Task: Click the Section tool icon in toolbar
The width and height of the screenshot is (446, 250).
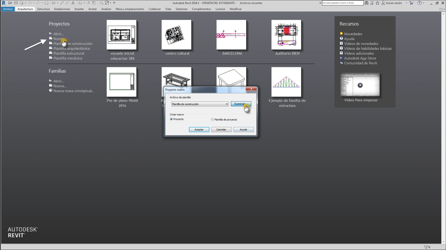Action: pyautogui.click(x=88, y=3)
